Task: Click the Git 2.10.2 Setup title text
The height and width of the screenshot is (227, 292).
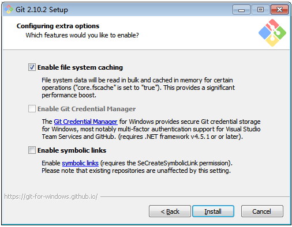Action: tap(42, 10)
